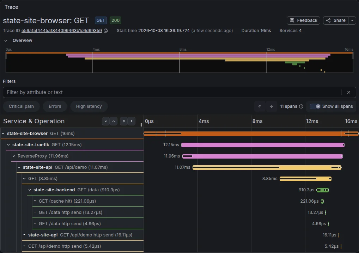The height and width of the screenshot is (253, 359).
Task: Click the column resize handle
Action: (x=141, y=125)
